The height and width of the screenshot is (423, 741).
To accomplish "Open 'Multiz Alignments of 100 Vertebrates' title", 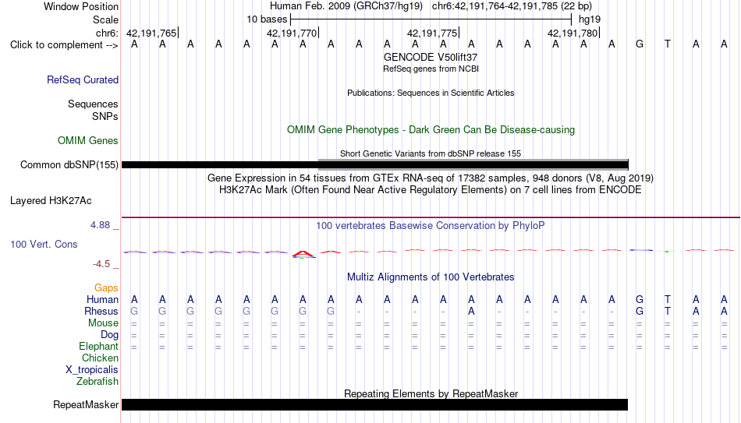I will pos(431,277).
